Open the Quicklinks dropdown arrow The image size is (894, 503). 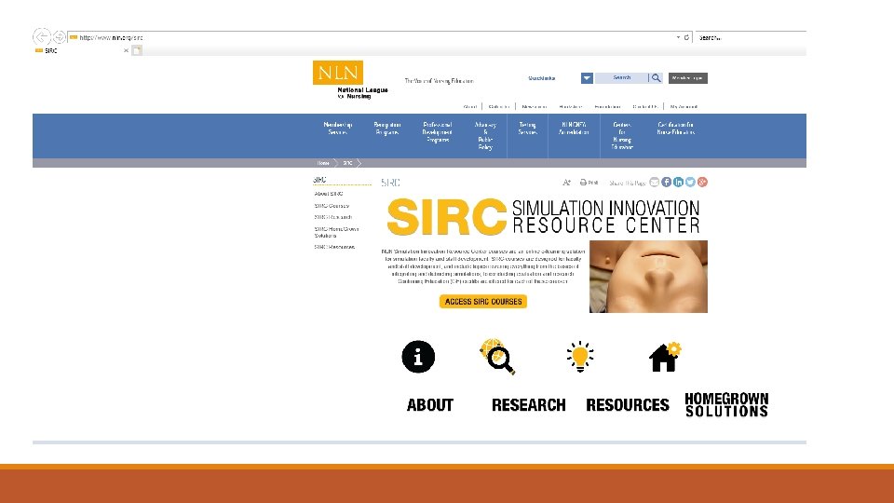click(x=587, y=78)
